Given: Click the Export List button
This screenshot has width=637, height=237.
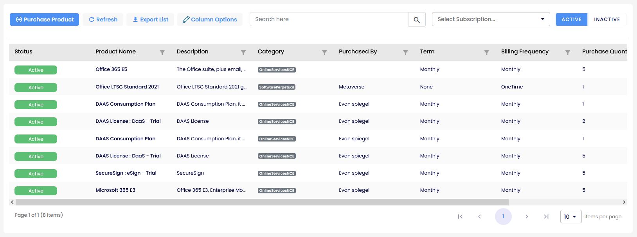Looking at the screenshot, I should pyautogui.click(x=150, y=19).
